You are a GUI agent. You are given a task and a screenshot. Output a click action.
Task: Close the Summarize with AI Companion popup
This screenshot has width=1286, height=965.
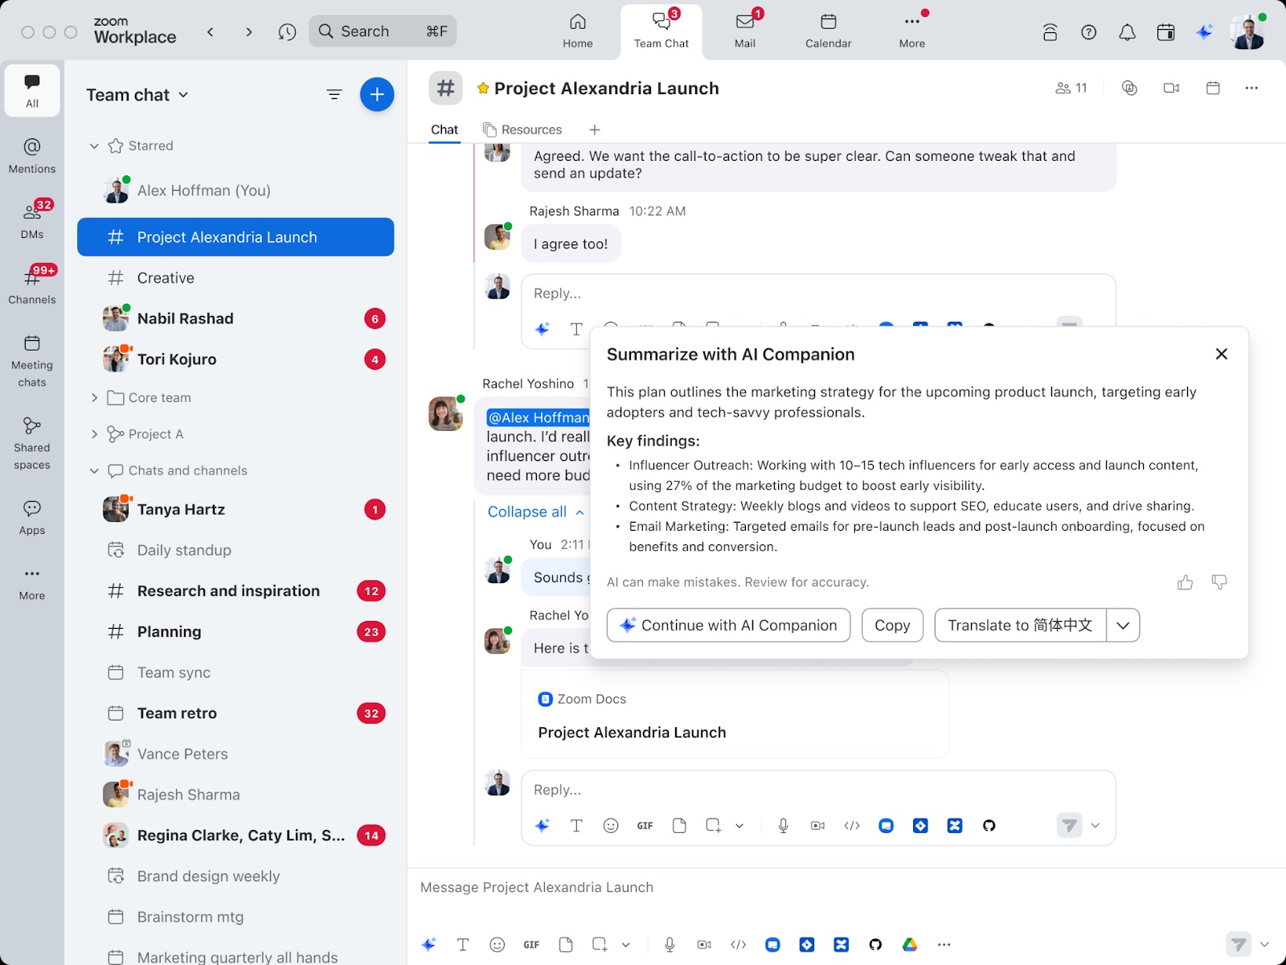pyautogui.click(x=1222, y=354)
